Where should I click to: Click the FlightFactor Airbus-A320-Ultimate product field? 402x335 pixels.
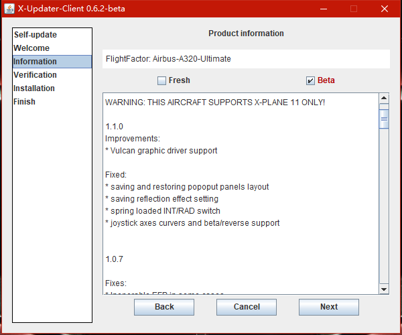246,59
